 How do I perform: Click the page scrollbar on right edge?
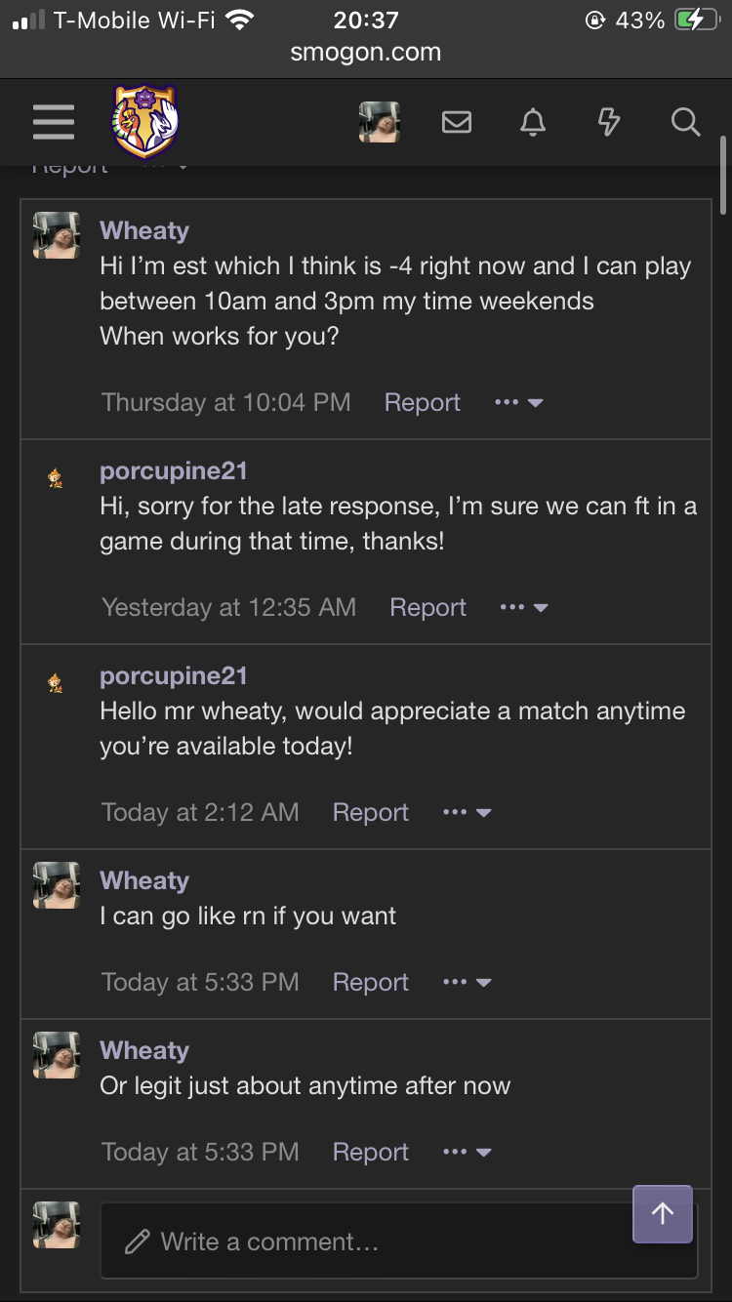click(723, 175)
